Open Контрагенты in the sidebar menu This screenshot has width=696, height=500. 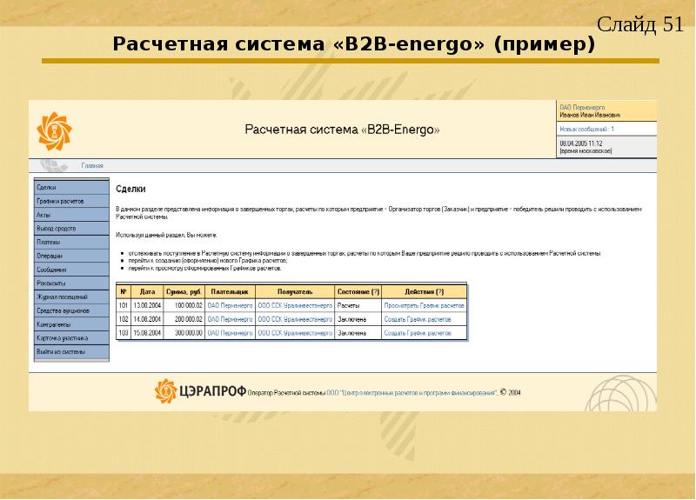(71, 324)
